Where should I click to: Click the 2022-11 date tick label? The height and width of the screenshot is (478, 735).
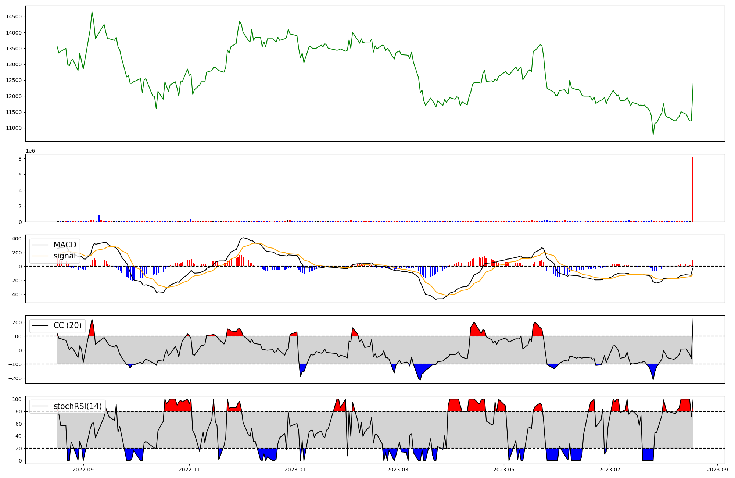coord(189,470)
